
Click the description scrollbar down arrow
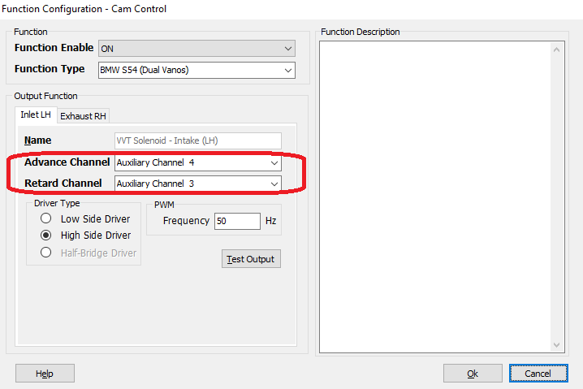coord(557,344)
